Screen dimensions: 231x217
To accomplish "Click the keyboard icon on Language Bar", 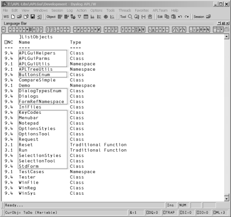I will tap(227, 29).
